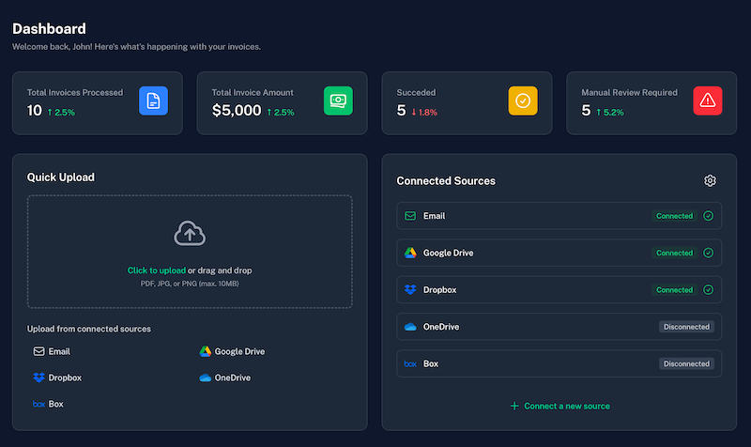Click the Upload from connected sources label

[89, 329]
